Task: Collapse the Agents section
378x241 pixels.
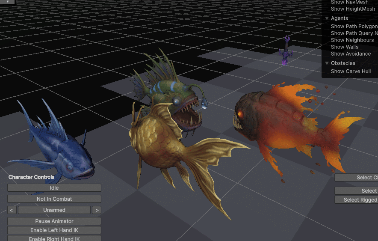Action: 327,18
